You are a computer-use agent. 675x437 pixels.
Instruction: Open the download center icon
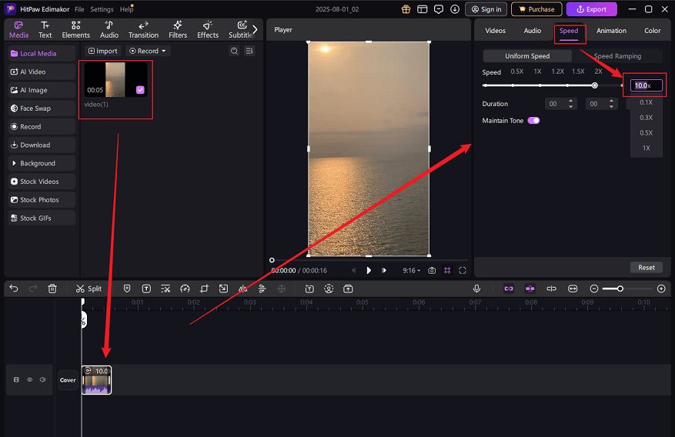point(455,9)
